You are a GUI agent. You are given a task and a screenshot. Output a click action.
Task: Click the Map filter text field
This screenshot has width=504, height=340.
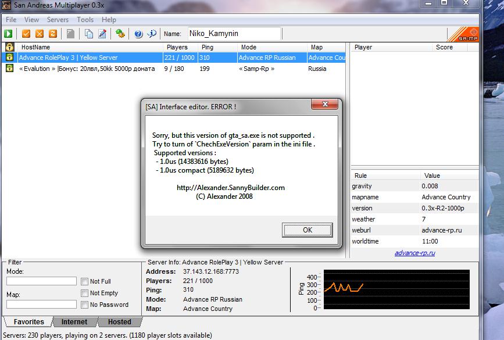pos(41,305)
